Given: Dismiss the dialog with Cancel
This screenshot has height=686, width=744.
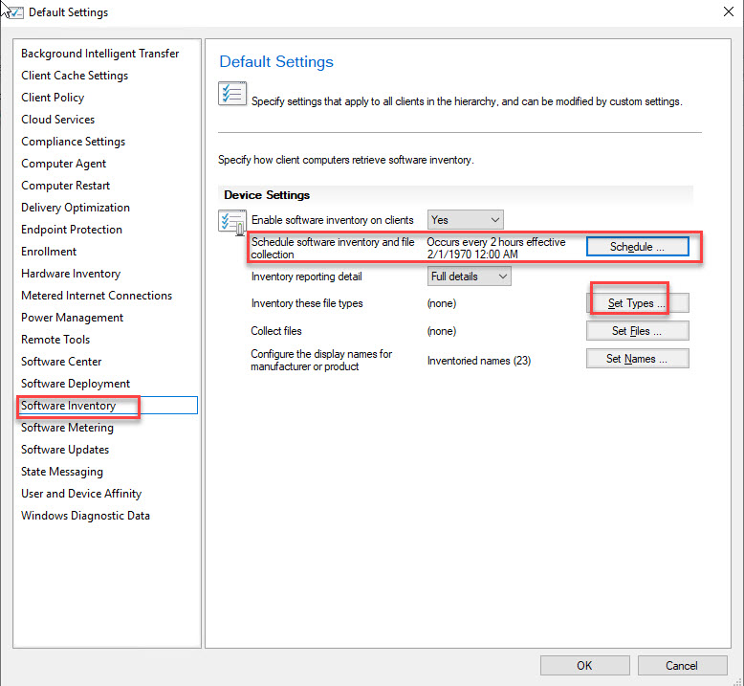Looking at the screenshot, I should [x=682, y=665].
